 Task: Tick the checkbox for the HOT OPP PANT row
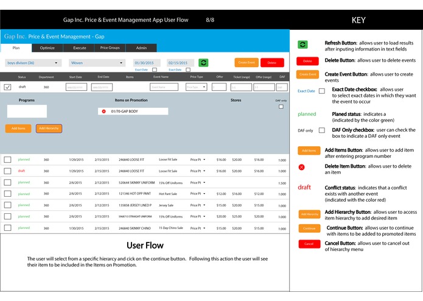[7, 194]
